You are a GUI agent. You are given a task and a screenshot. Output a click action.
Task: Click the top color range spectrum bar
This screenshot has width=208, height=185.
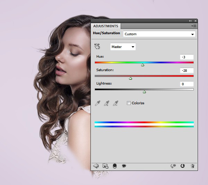point(144,122)
